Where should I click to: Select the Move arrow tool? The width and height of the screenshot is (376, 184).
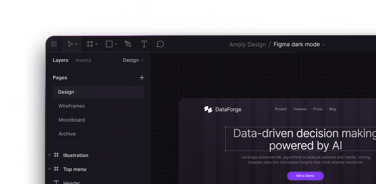pos(70,44)
